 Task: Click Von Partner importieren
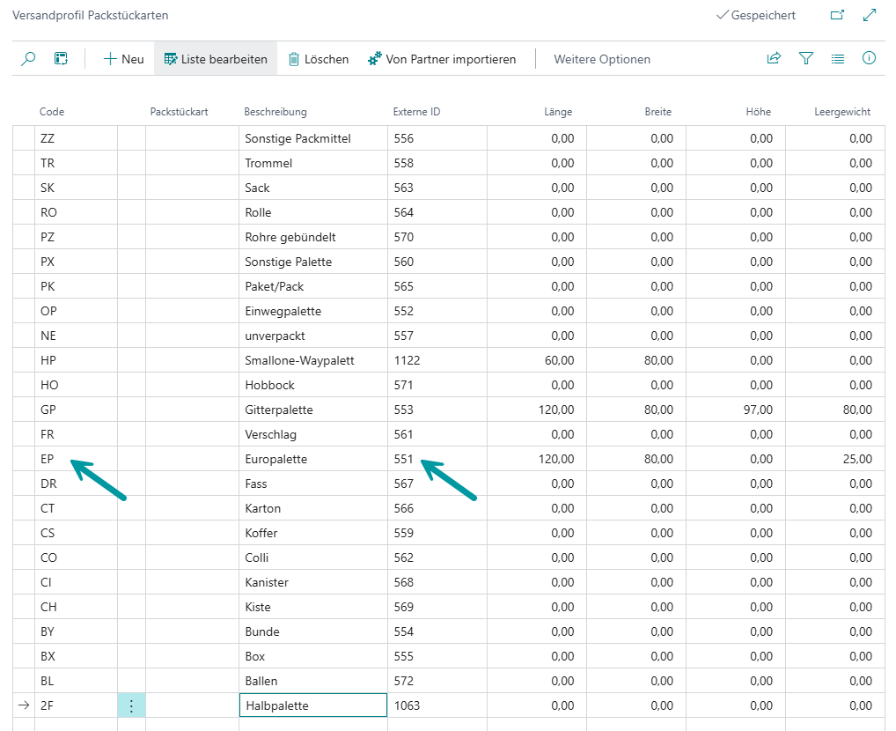[442, 59]
